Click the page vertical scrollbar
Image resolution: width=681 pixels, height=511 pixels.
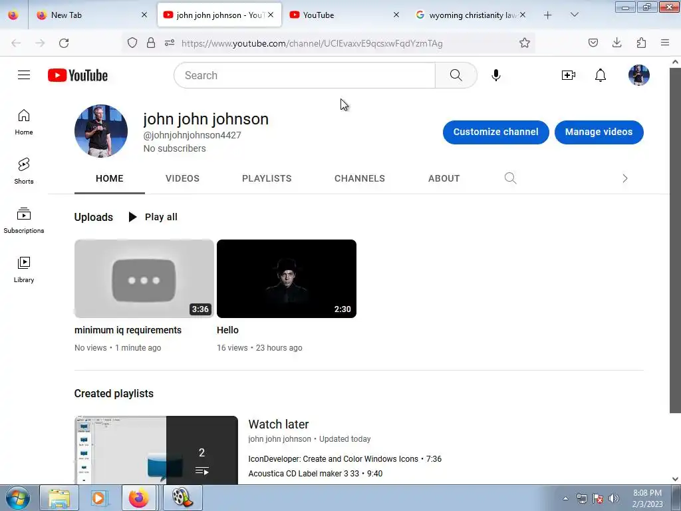(675, 239)
